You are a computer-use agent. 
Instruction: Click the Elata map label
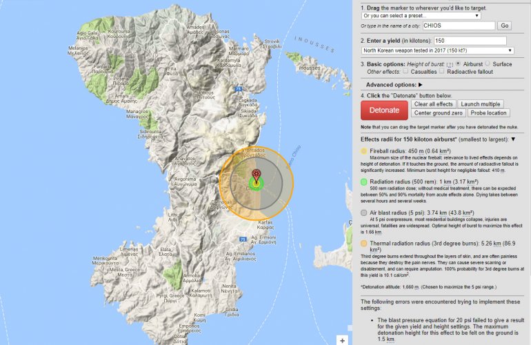pyautogui.click(x=166, y=252)
